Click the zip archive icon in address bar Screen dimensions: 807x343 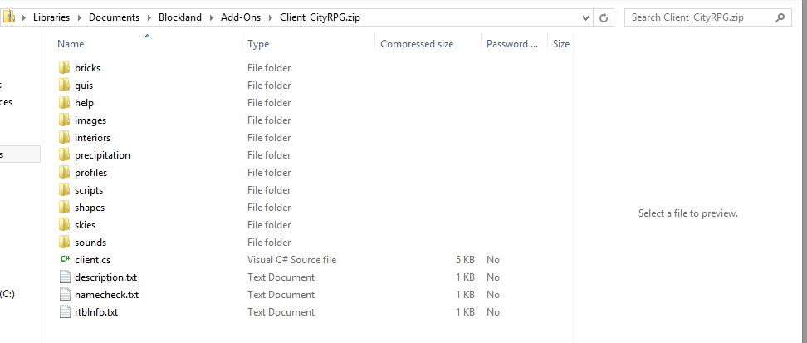[11, 17]
